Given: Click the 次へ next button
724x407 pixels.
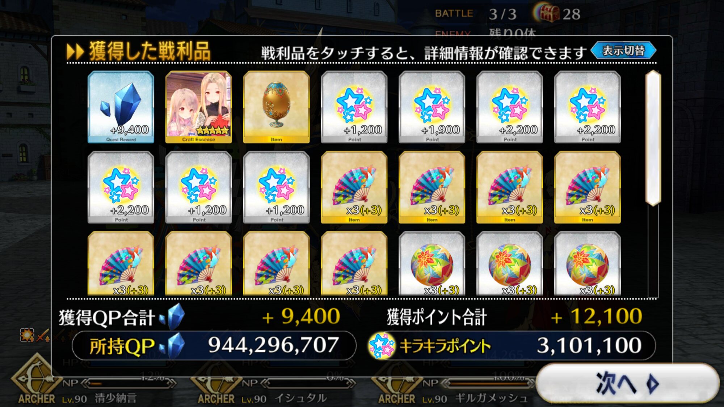Looking at the screenshot, I should pos(627,383).
